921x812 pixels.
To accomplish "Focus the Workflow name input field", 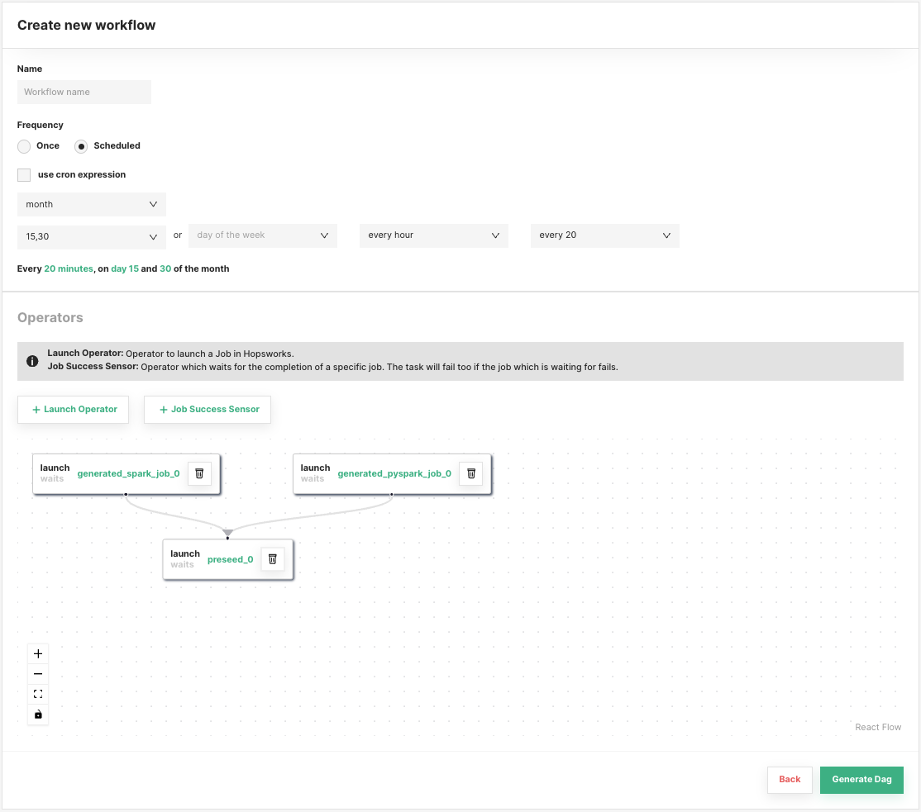I will [x=84, y=92].
